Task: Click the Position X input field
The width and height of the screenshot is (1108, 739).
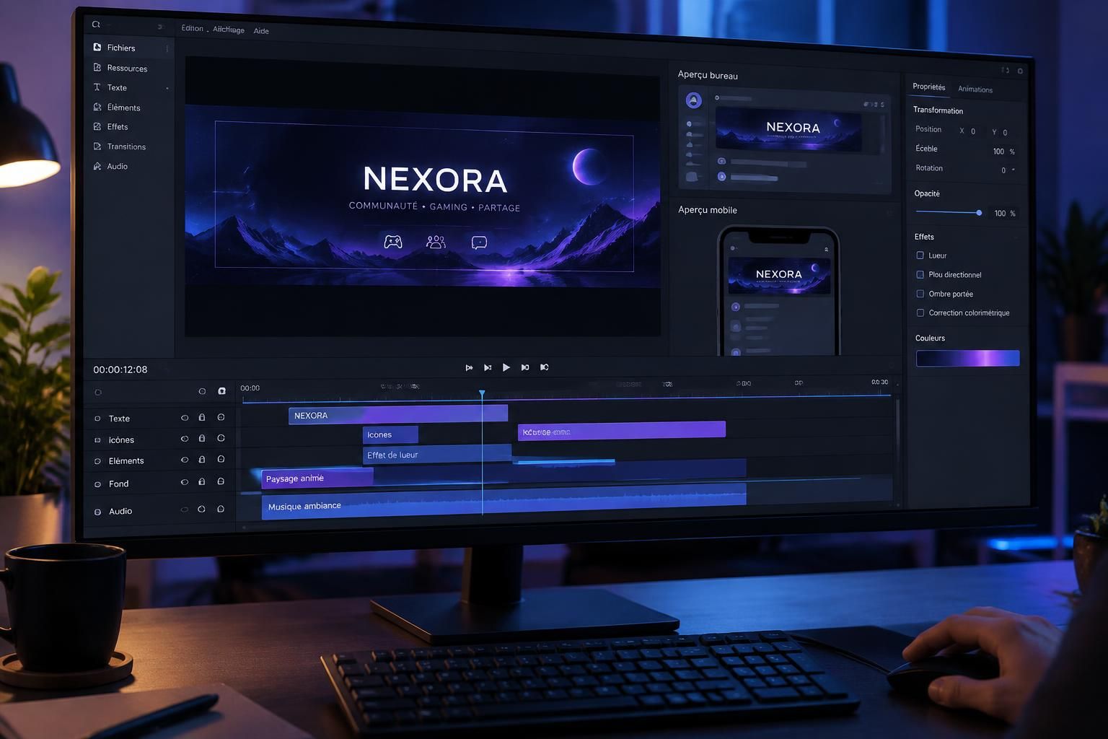Action: 974,131
